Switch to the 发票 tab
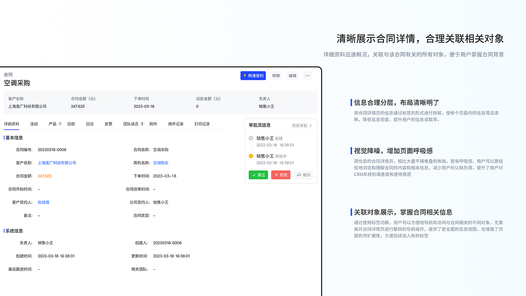 tap(108, 123)
